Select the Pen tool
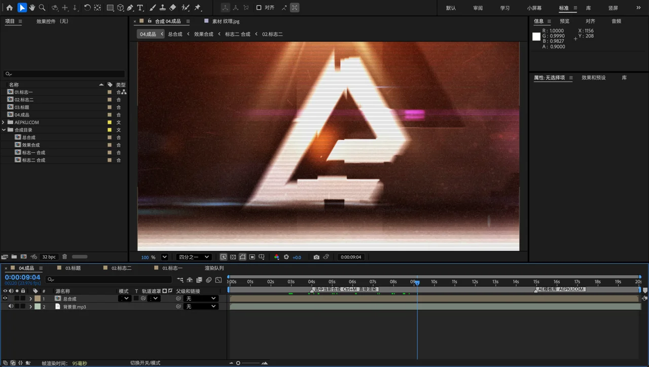This screenshot has width=649, height=367. click(130, 8)
